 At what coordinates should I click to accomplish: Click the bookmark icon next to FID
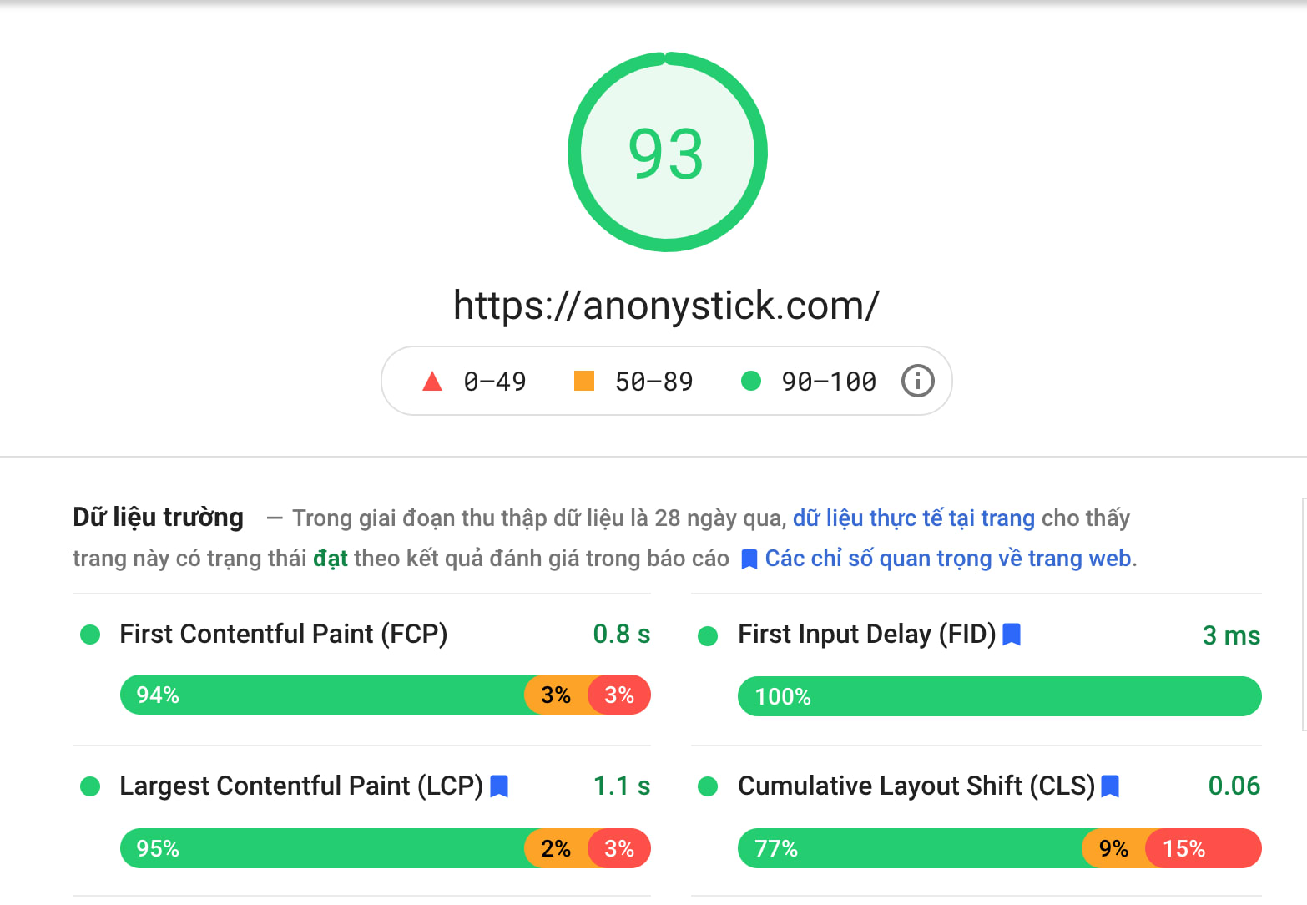1012,635
